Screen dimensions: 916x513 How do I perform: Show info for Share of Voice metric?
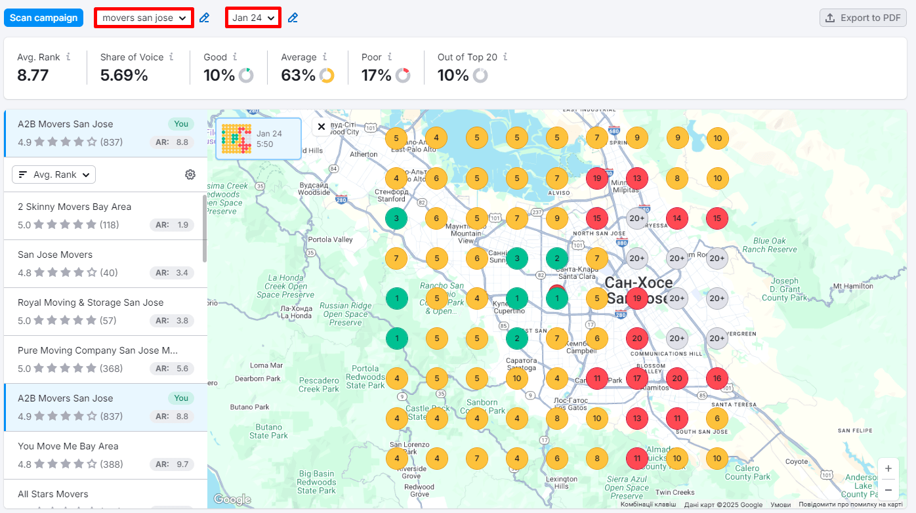click(171, 57)
